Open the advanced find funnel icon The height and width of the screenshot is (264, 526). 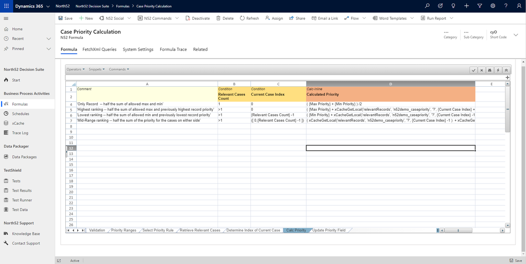479,6
